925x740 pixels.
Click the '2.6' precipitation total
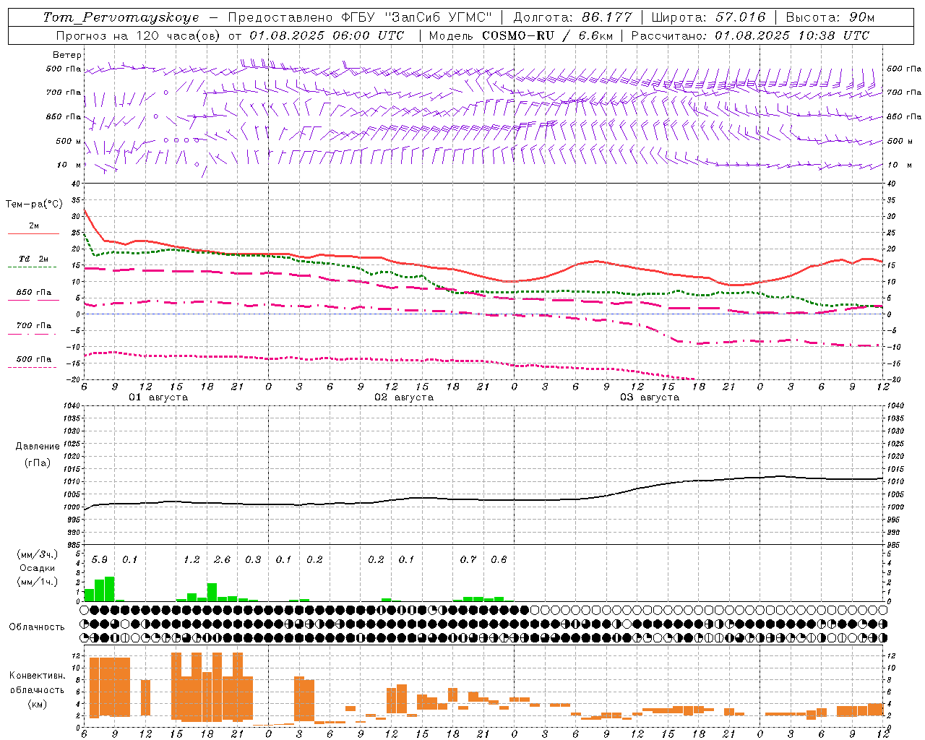point(223,560)
